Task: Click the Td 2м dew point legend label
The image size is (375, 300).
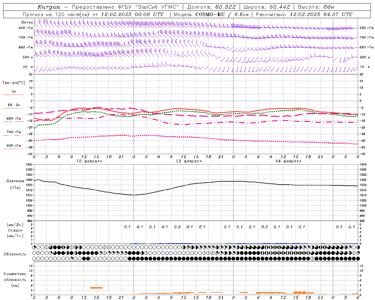Action: (x=13, y=105)
